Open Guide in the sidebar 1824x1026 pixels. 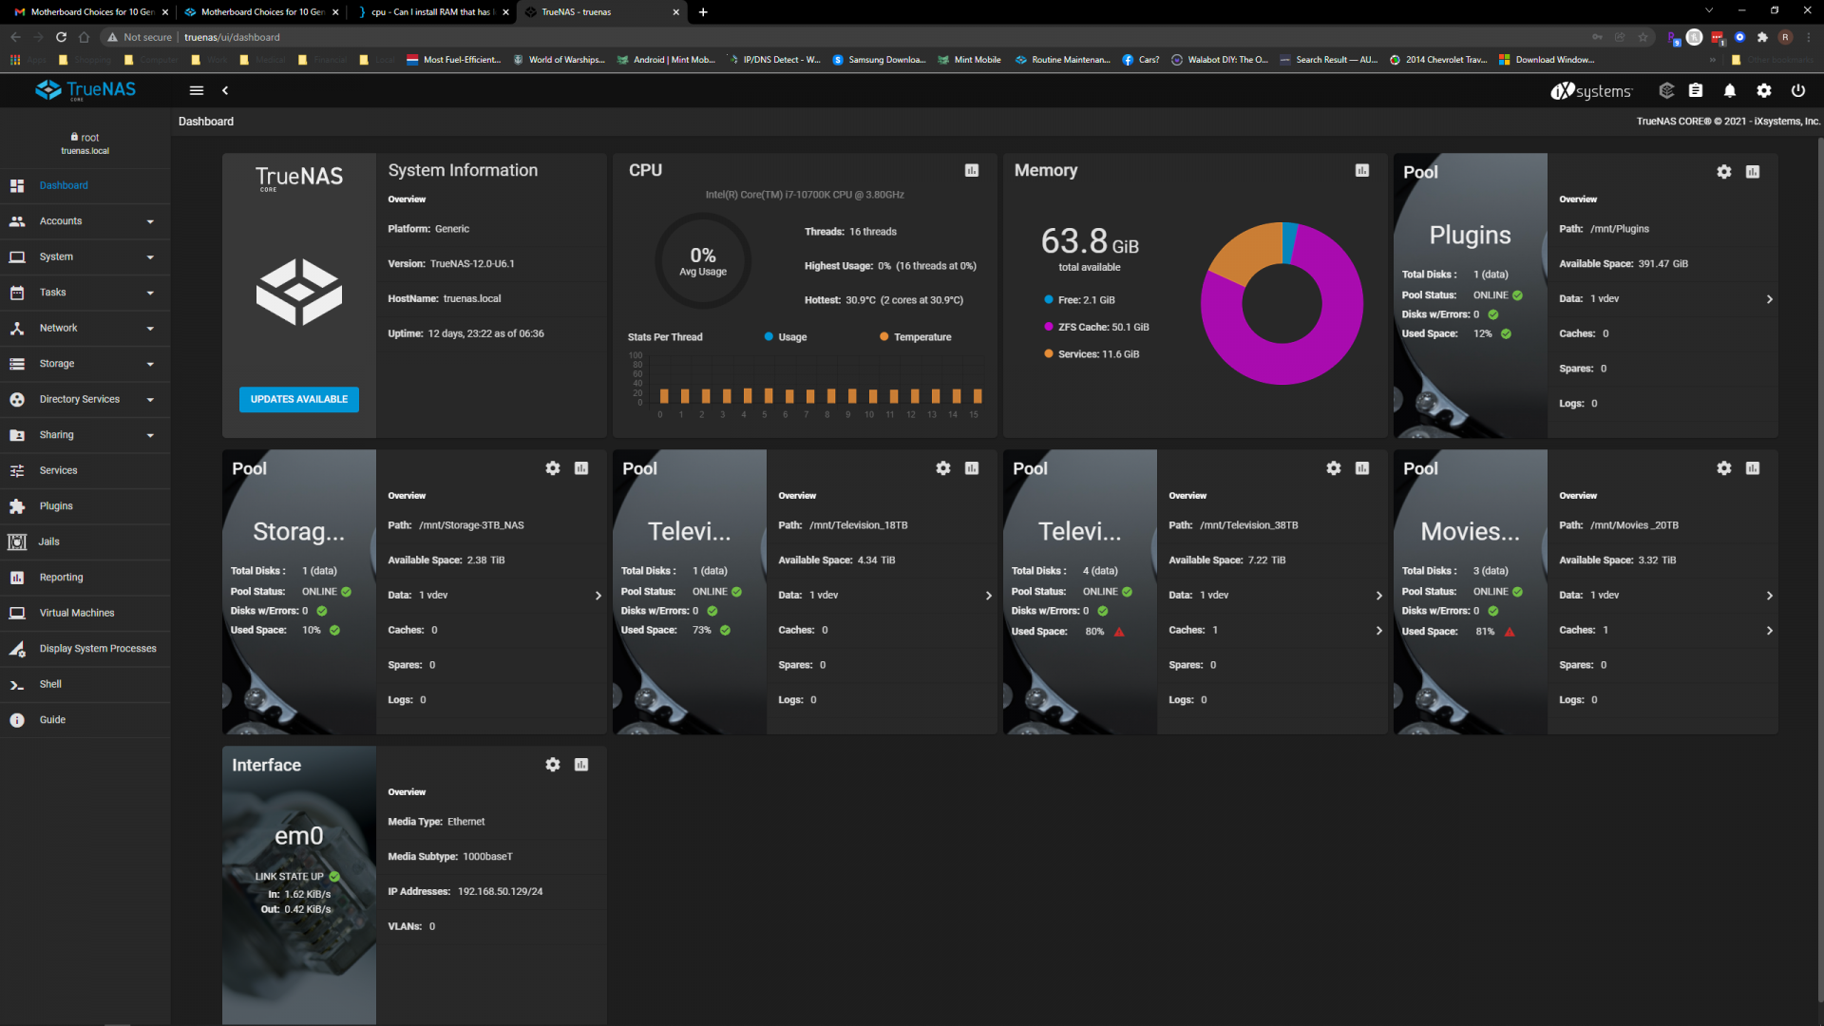[85, 720]
